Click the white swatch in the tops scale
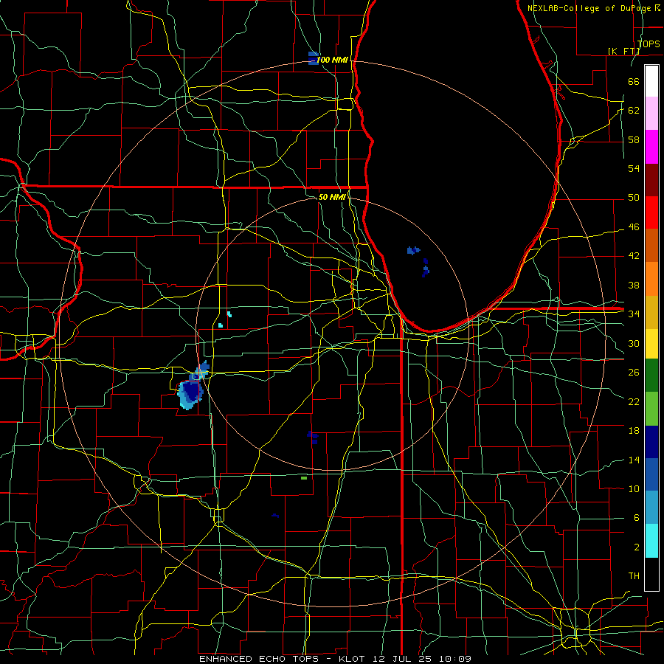 pos(651,81)
